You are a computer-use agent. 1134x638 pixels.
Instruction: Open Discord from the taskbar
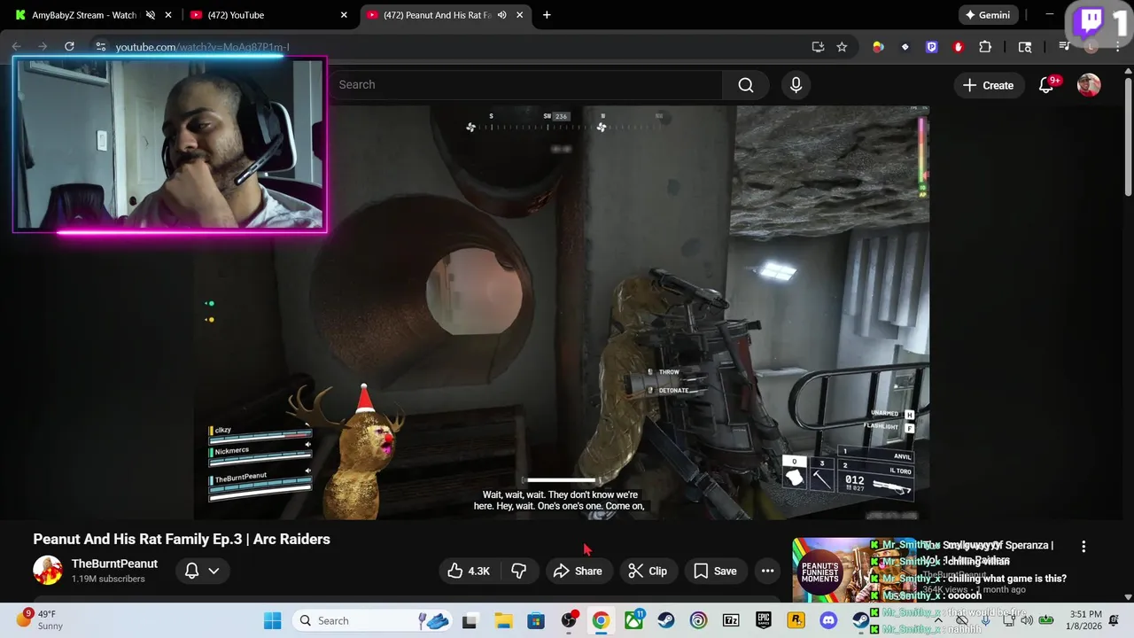(828, 620)
